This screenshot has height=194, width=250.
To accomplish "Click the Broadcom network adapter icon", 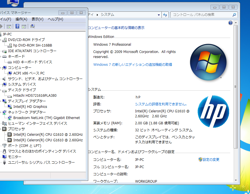I will 10,118.
